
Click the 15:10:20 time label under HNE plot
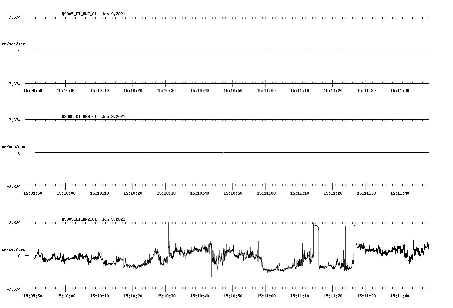pos(133,90)
